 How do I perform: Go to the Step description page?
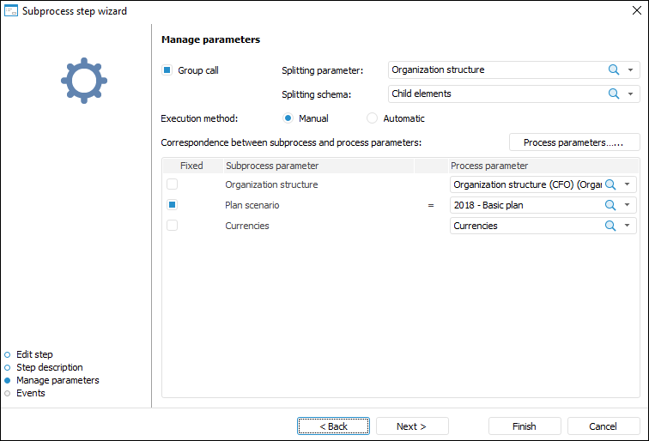(49, 367)
